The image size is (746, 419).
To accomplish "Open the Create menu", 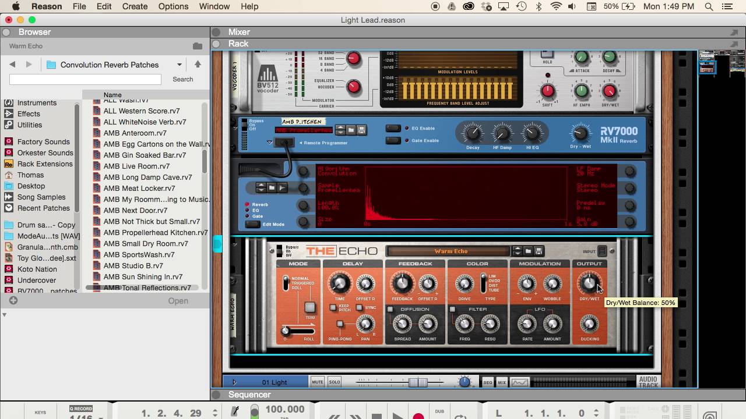I will coord(135,6).
